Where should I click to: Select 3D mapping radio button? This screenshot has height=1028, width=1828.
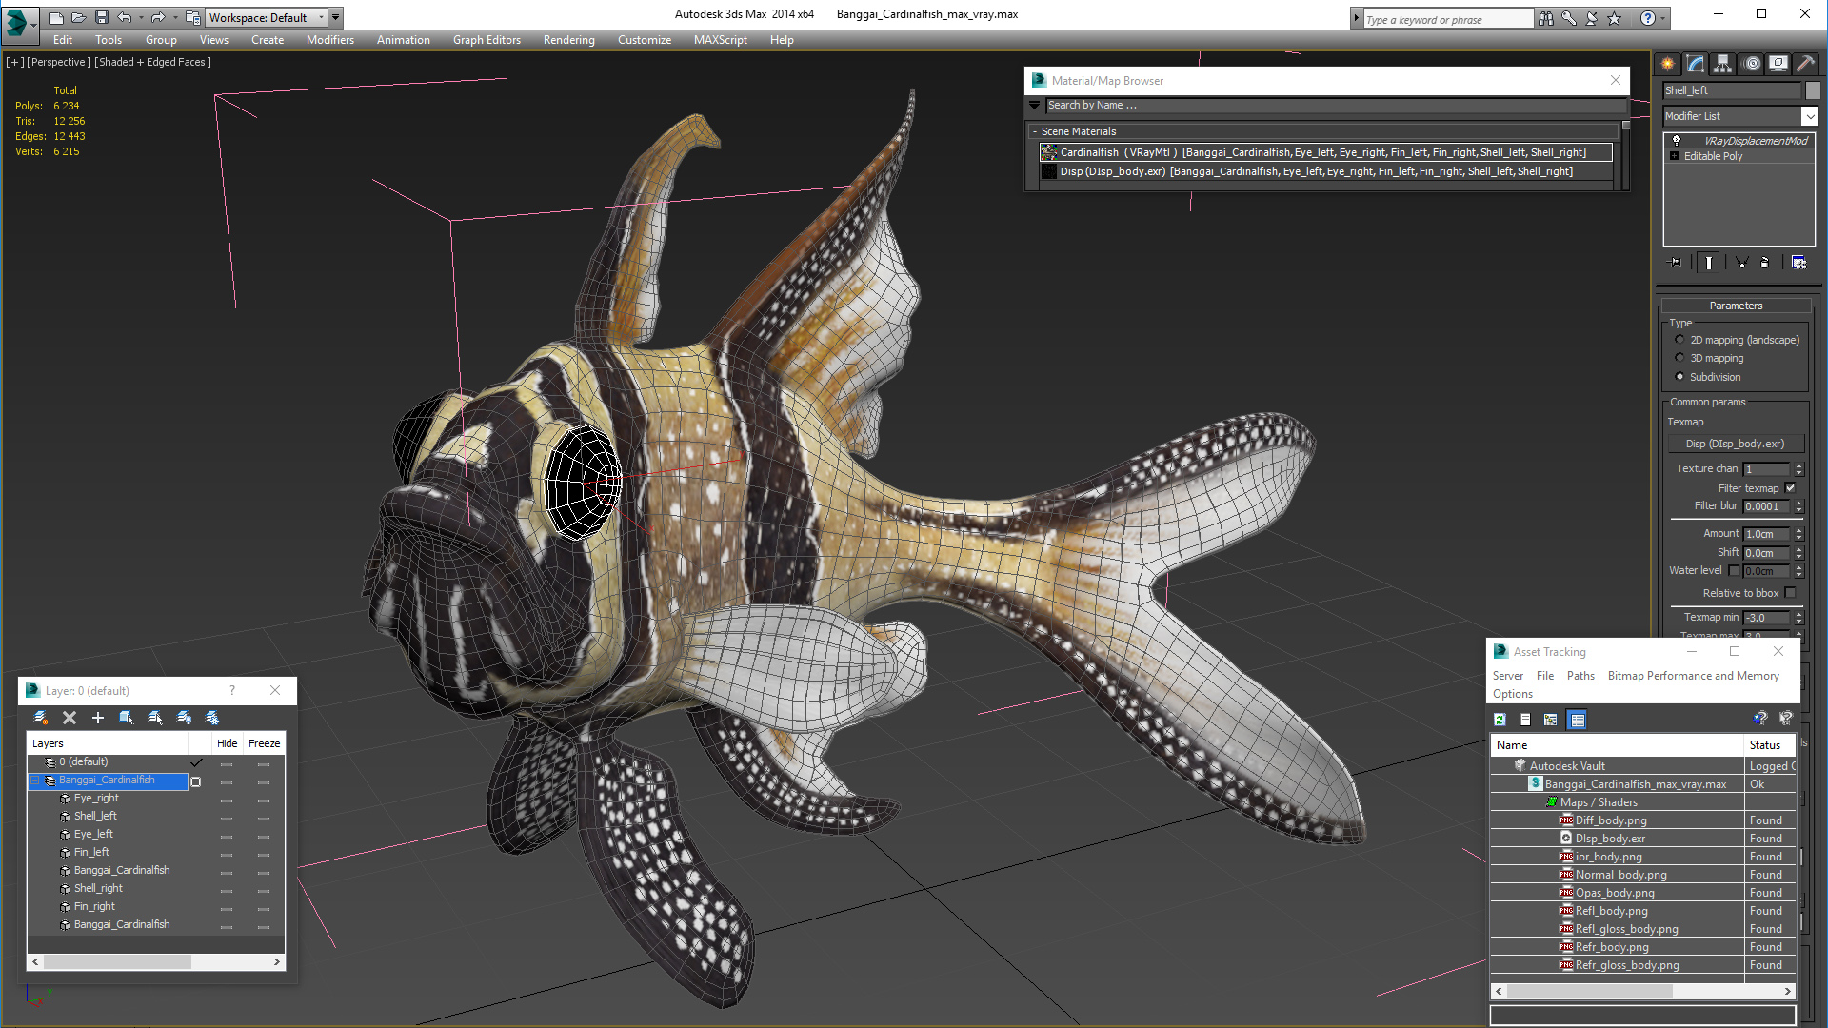click(x=1679, y=358)
